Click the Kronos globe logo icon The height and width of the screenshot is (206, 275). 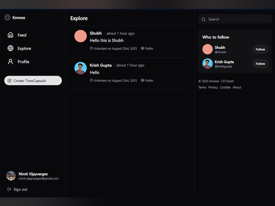(7, 18)
